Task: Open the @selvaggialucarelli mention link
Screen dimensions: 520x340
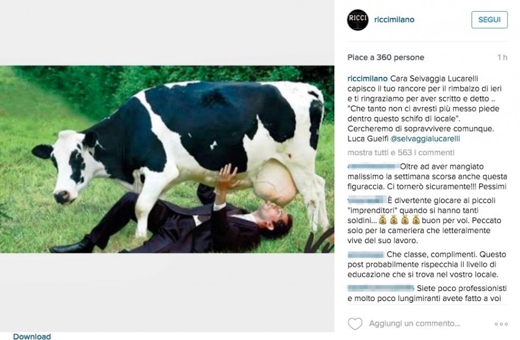Action: tap(425, 139)
